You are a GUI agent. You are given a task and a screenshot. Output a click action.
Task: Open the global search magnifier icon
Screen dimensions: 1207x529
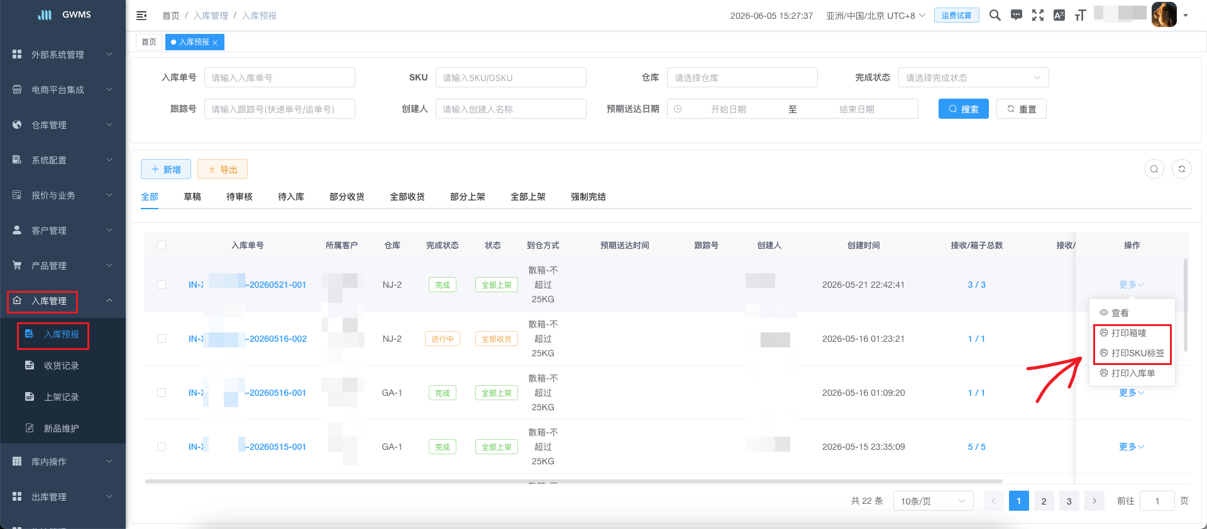tap(995, 15)
